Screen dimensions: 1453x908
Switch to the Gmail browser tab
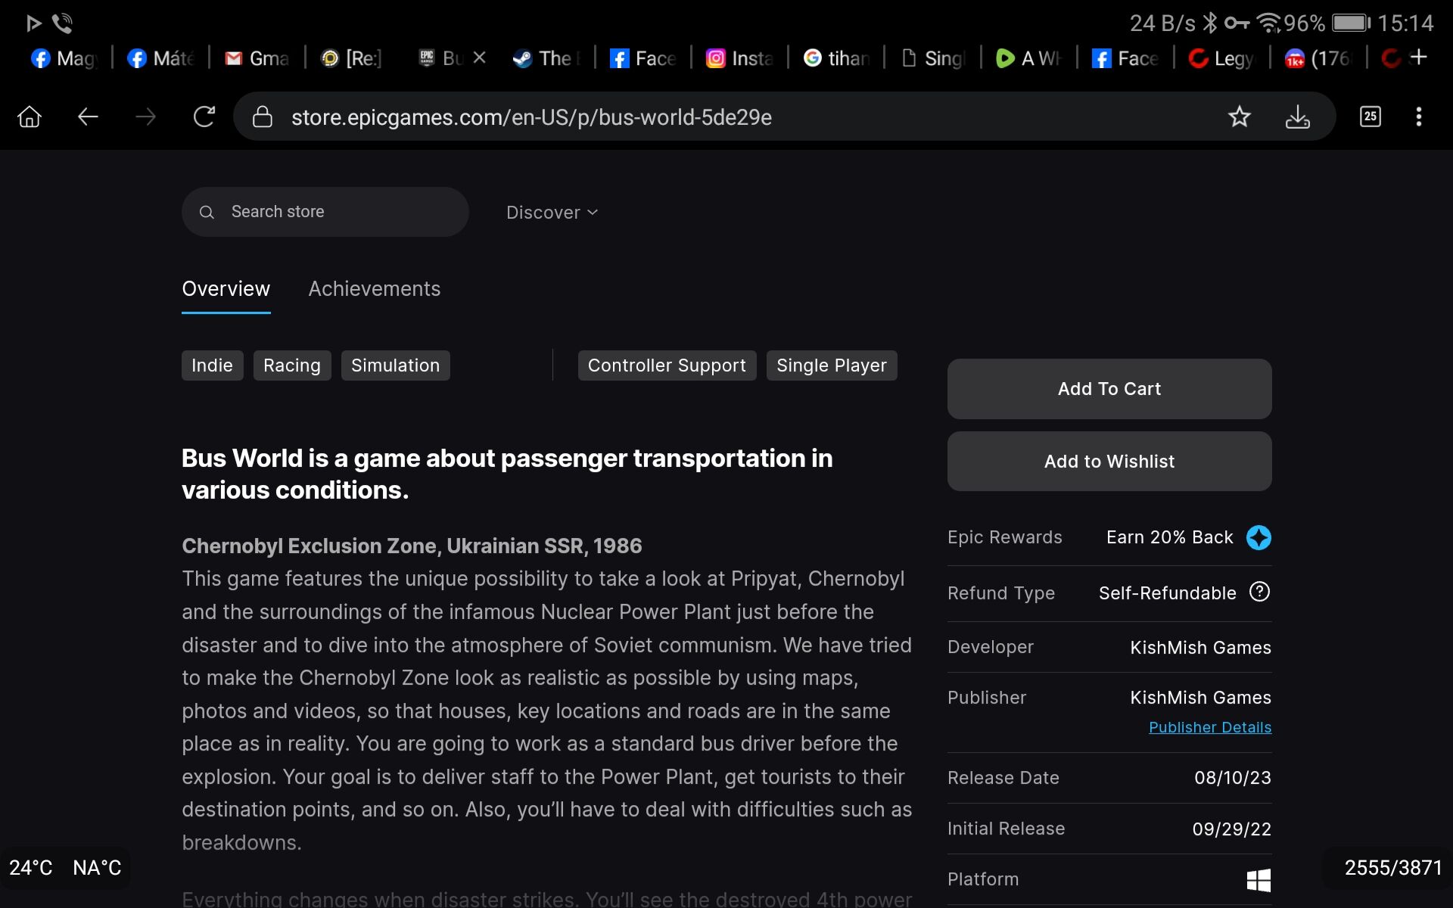257,58
